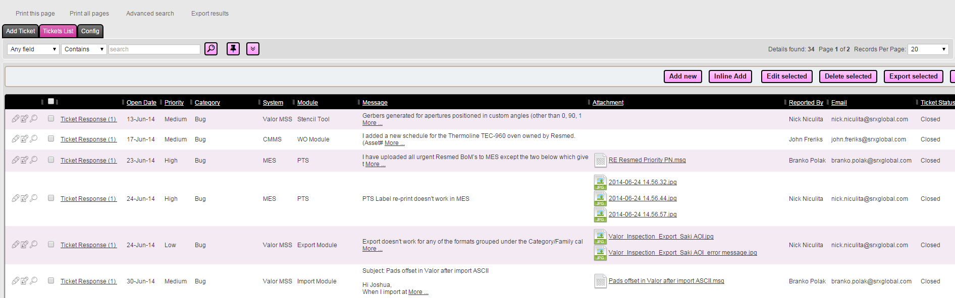Switch to the Add Ticket tab
955x298 pixels.
pyautogui.click(x=21, y=31)
